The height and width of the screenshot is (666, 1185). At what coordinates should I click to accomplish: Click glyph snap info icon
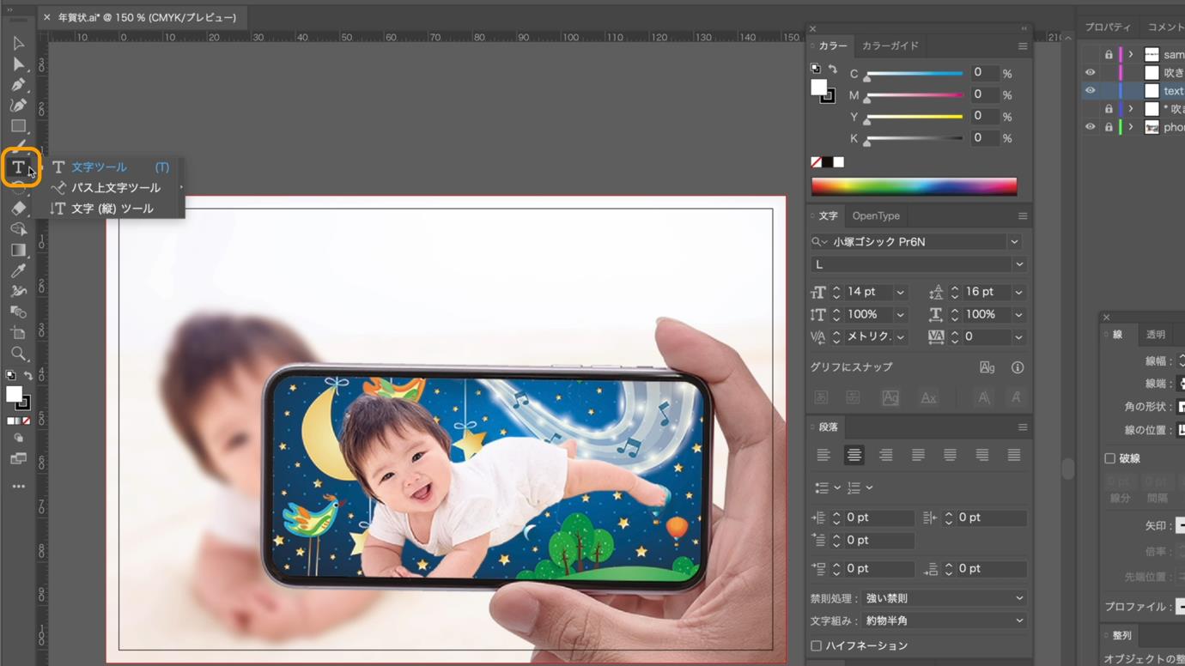click(x=1018, y=367)
